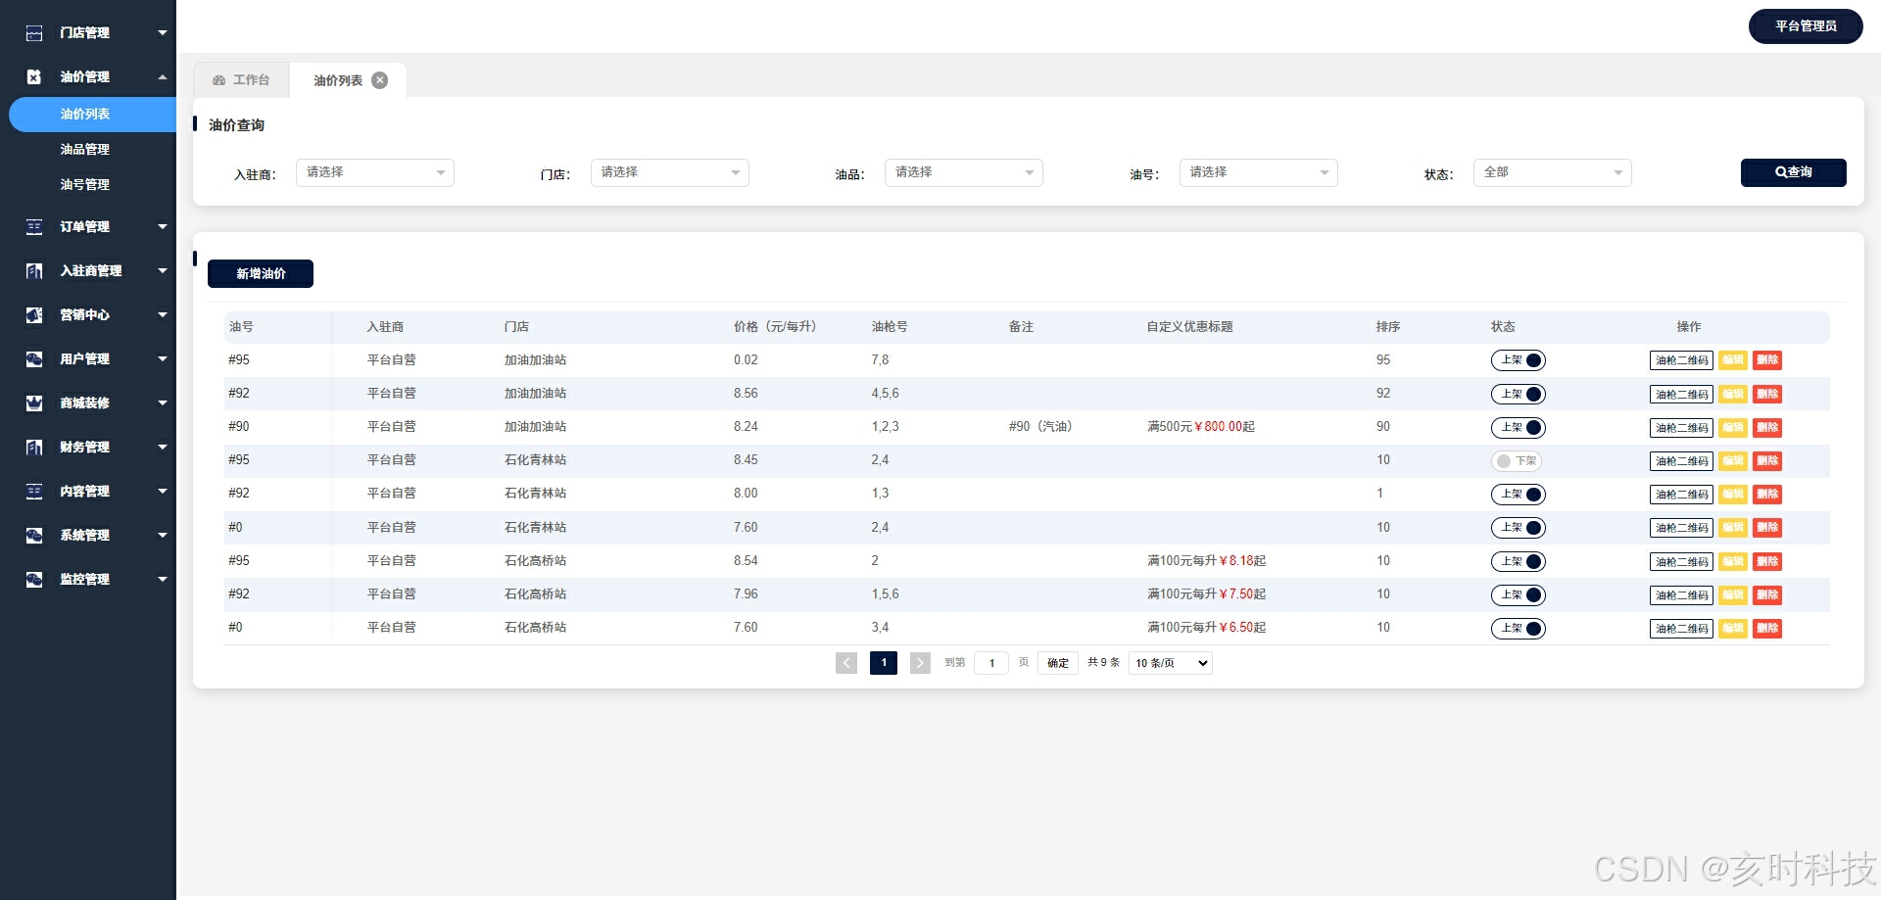Toggle status switch for #92 石化高桥站 row

tap(1519, 594)
